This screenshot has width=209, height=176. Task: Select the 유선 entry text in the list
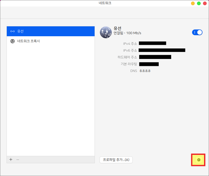pos(20,31)
